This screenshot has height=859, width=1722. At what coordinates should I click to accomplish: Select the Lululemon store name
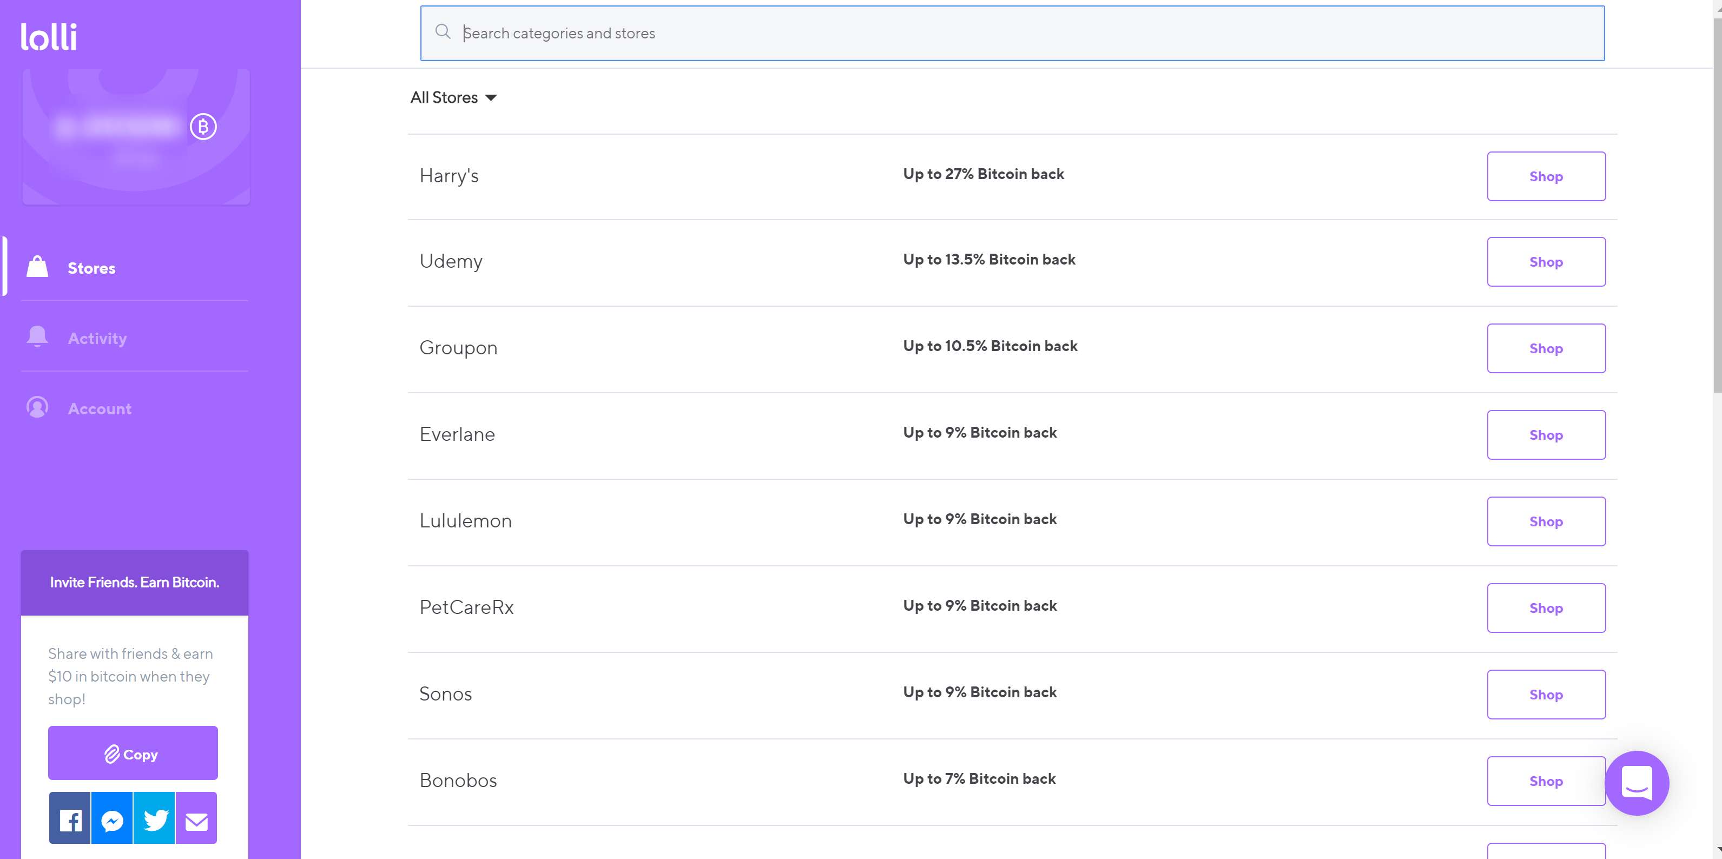(466, 521)
